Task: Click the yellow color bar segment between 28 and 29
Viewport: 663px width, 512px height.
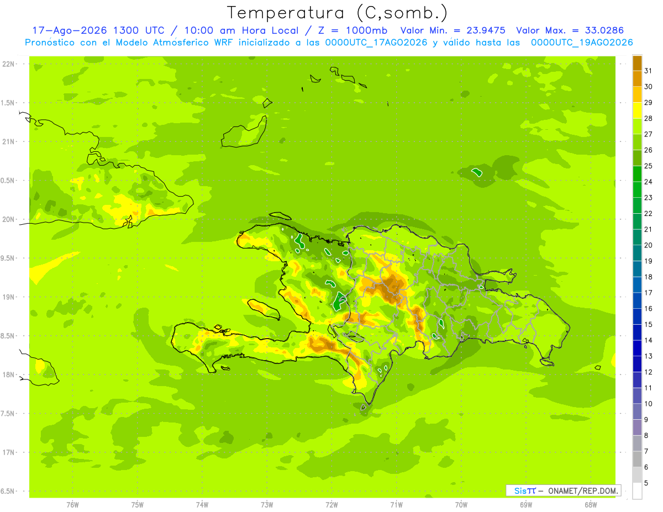Action: click(x=637, y=110)
